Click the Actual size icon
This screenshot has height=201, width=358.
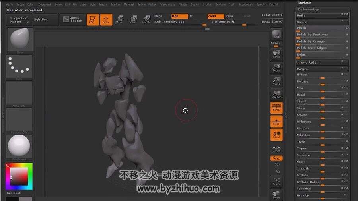[276, 81]
